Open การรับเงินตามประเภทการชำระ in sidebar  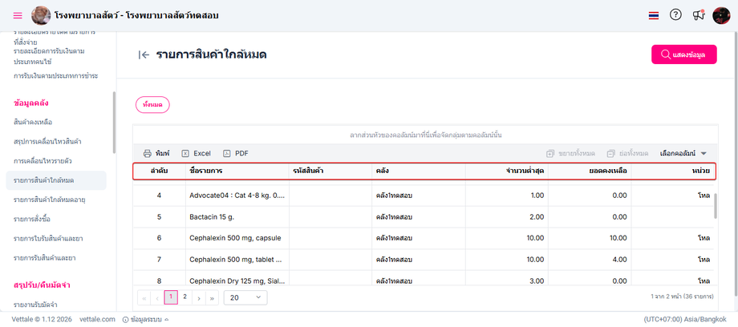click(56, 76)
